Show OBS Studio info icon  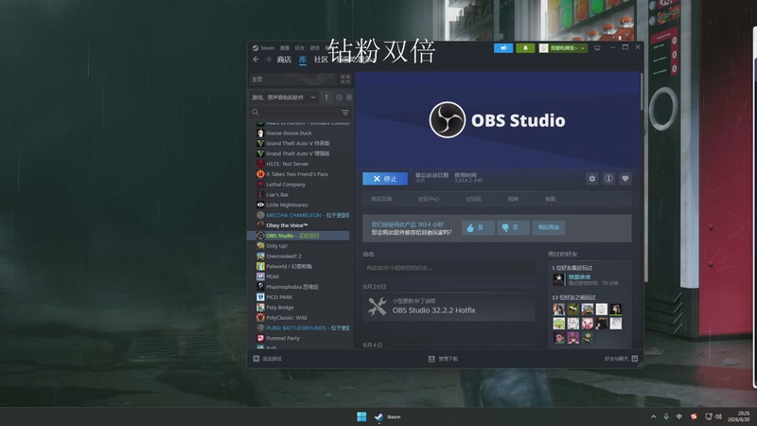[x=608, y=179]
